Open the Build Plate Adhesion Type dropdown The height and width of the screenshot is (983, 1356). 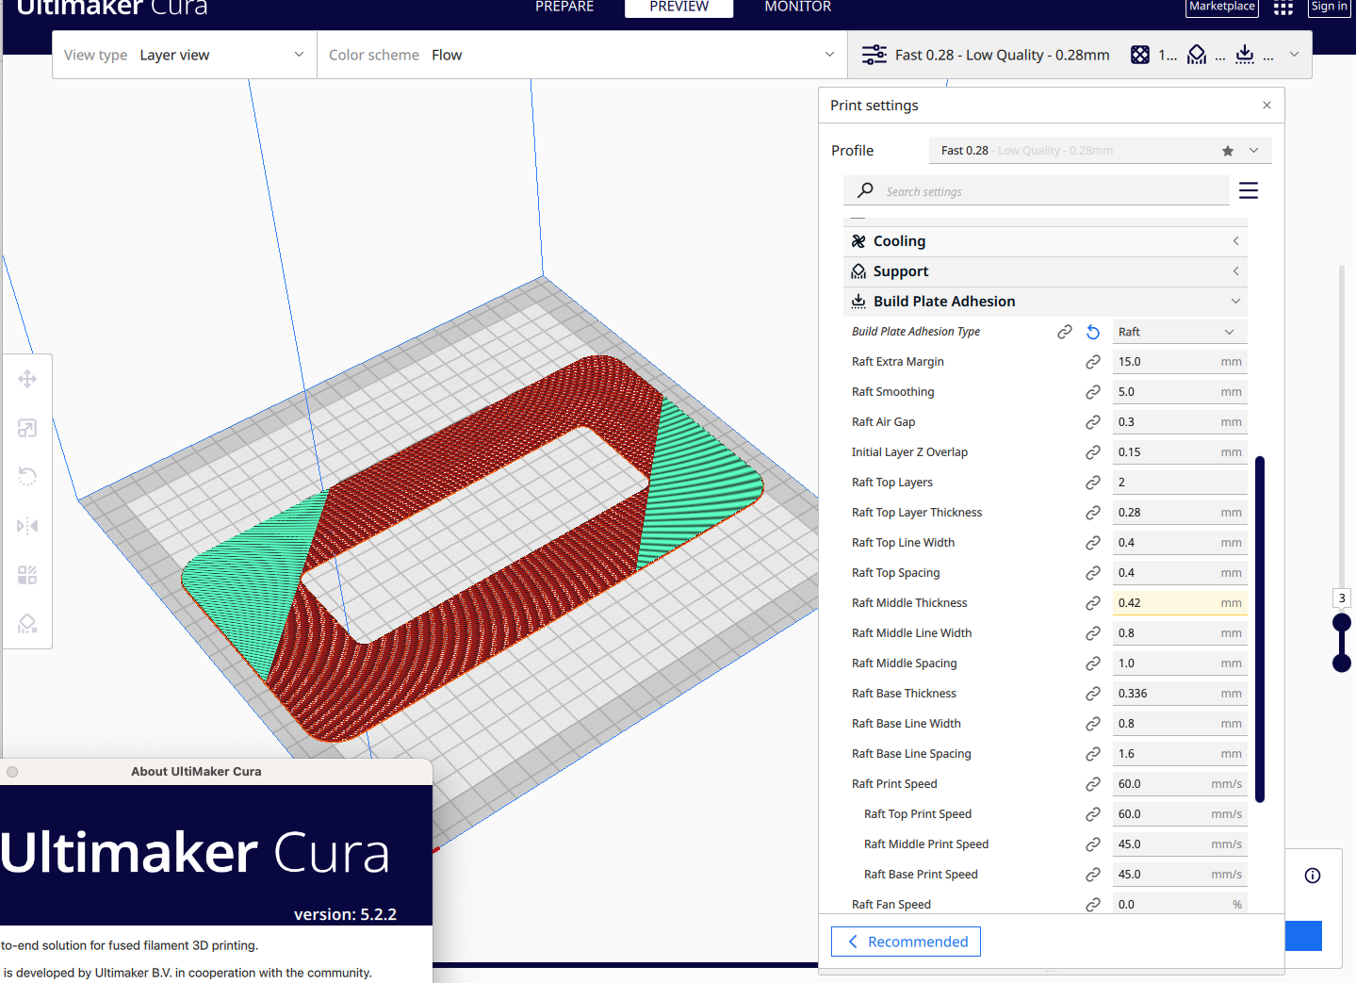coord(1179,331)
